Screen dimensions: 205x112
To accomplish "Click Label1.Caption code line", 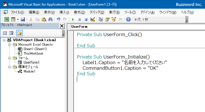I will click(x=124, y=62).
